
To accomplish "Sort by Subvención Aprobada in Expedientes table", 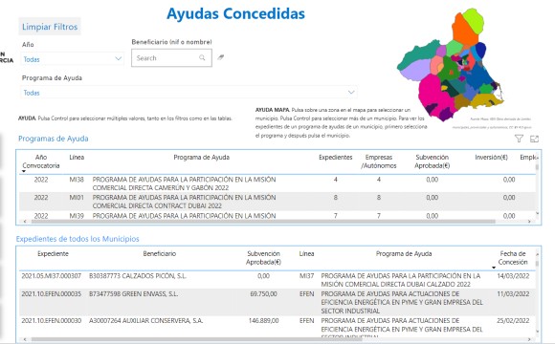I will 263,258.
